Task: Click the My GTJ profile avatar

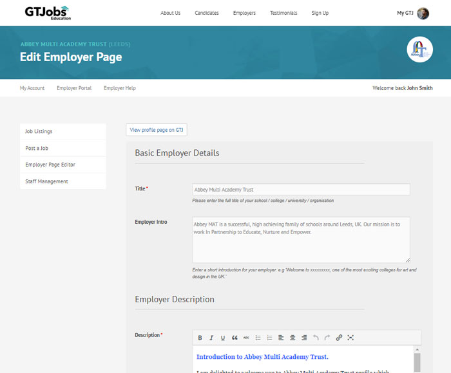Action: (x=423, y=14)
